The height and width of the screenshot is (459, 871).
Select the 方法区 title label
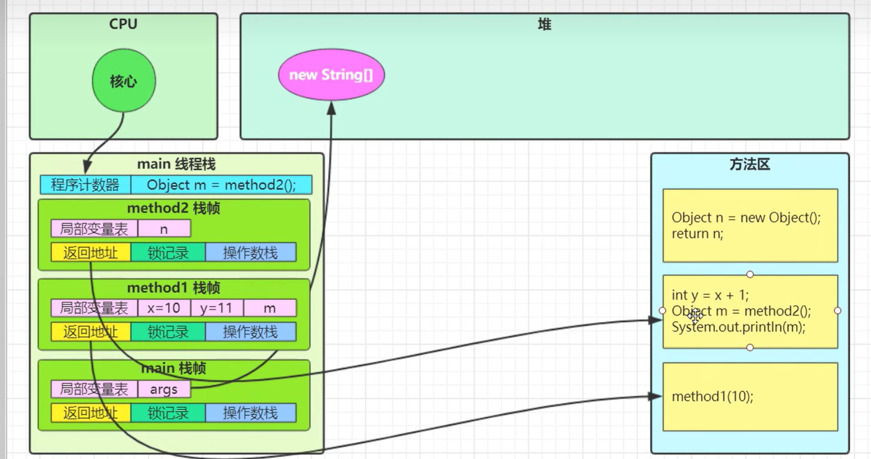point(749,165)
